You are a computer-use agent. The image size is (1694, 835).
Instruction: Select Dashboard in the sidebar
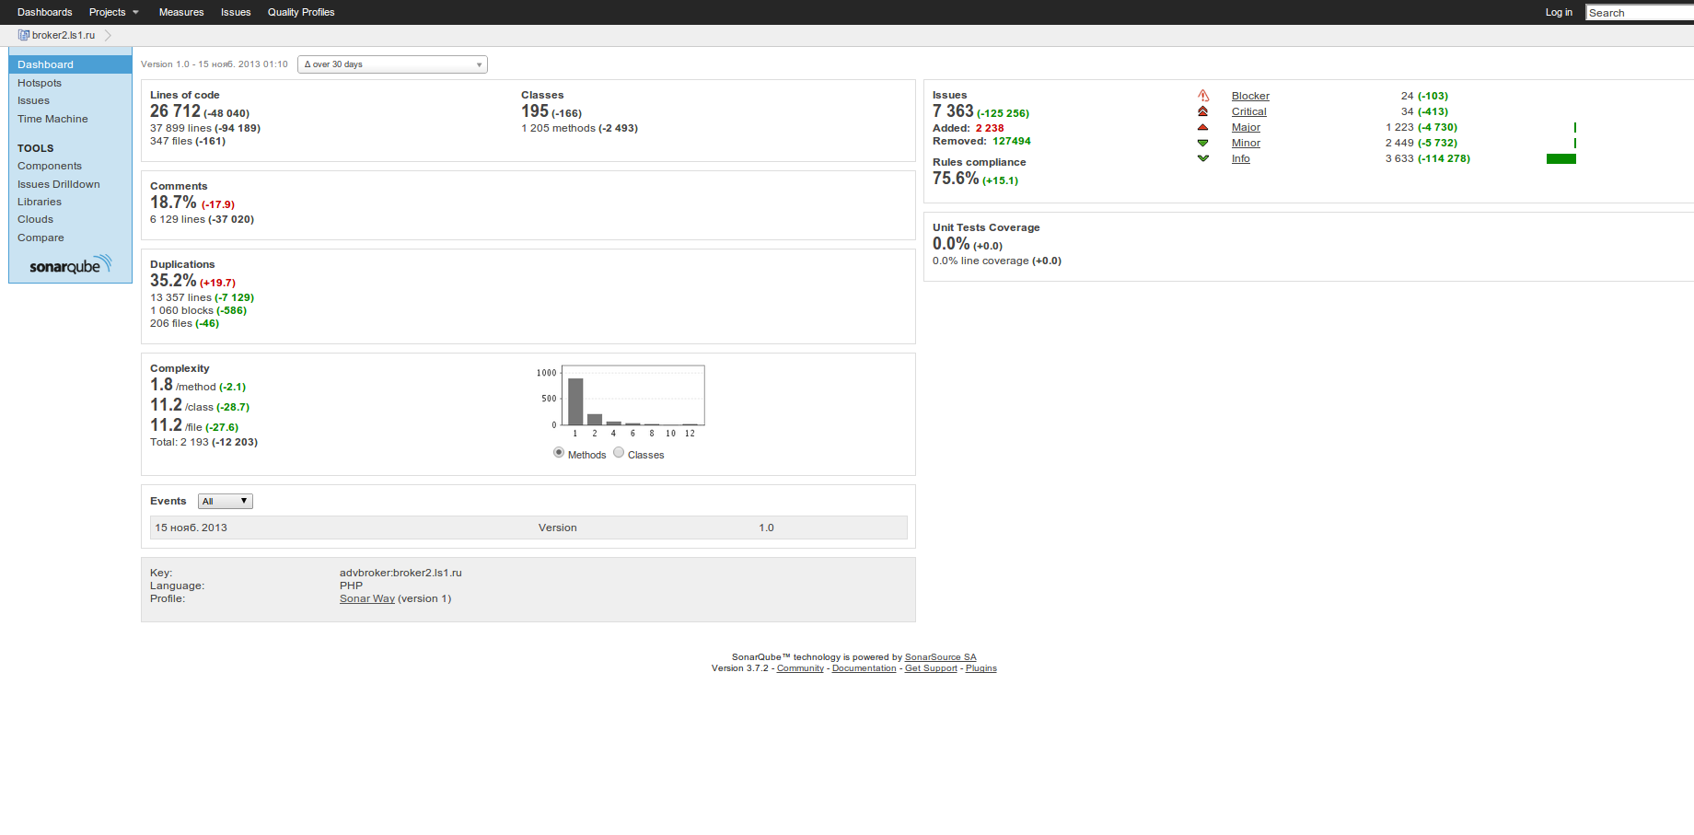point(71,64)
